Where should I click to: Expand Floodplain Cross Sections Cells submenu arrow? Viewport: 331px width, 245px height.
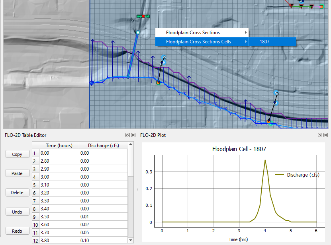tap(246, 41)
